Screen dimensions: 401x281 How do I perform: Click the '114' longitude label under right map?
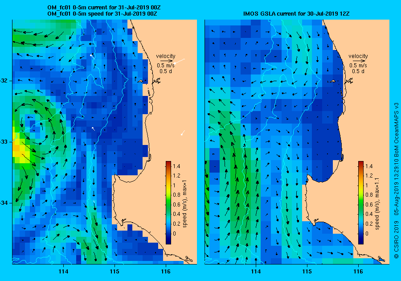[256, 272]
